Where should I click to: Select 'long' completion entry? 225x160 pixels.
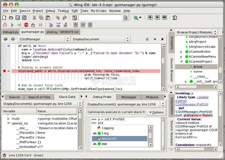(120, 133)
